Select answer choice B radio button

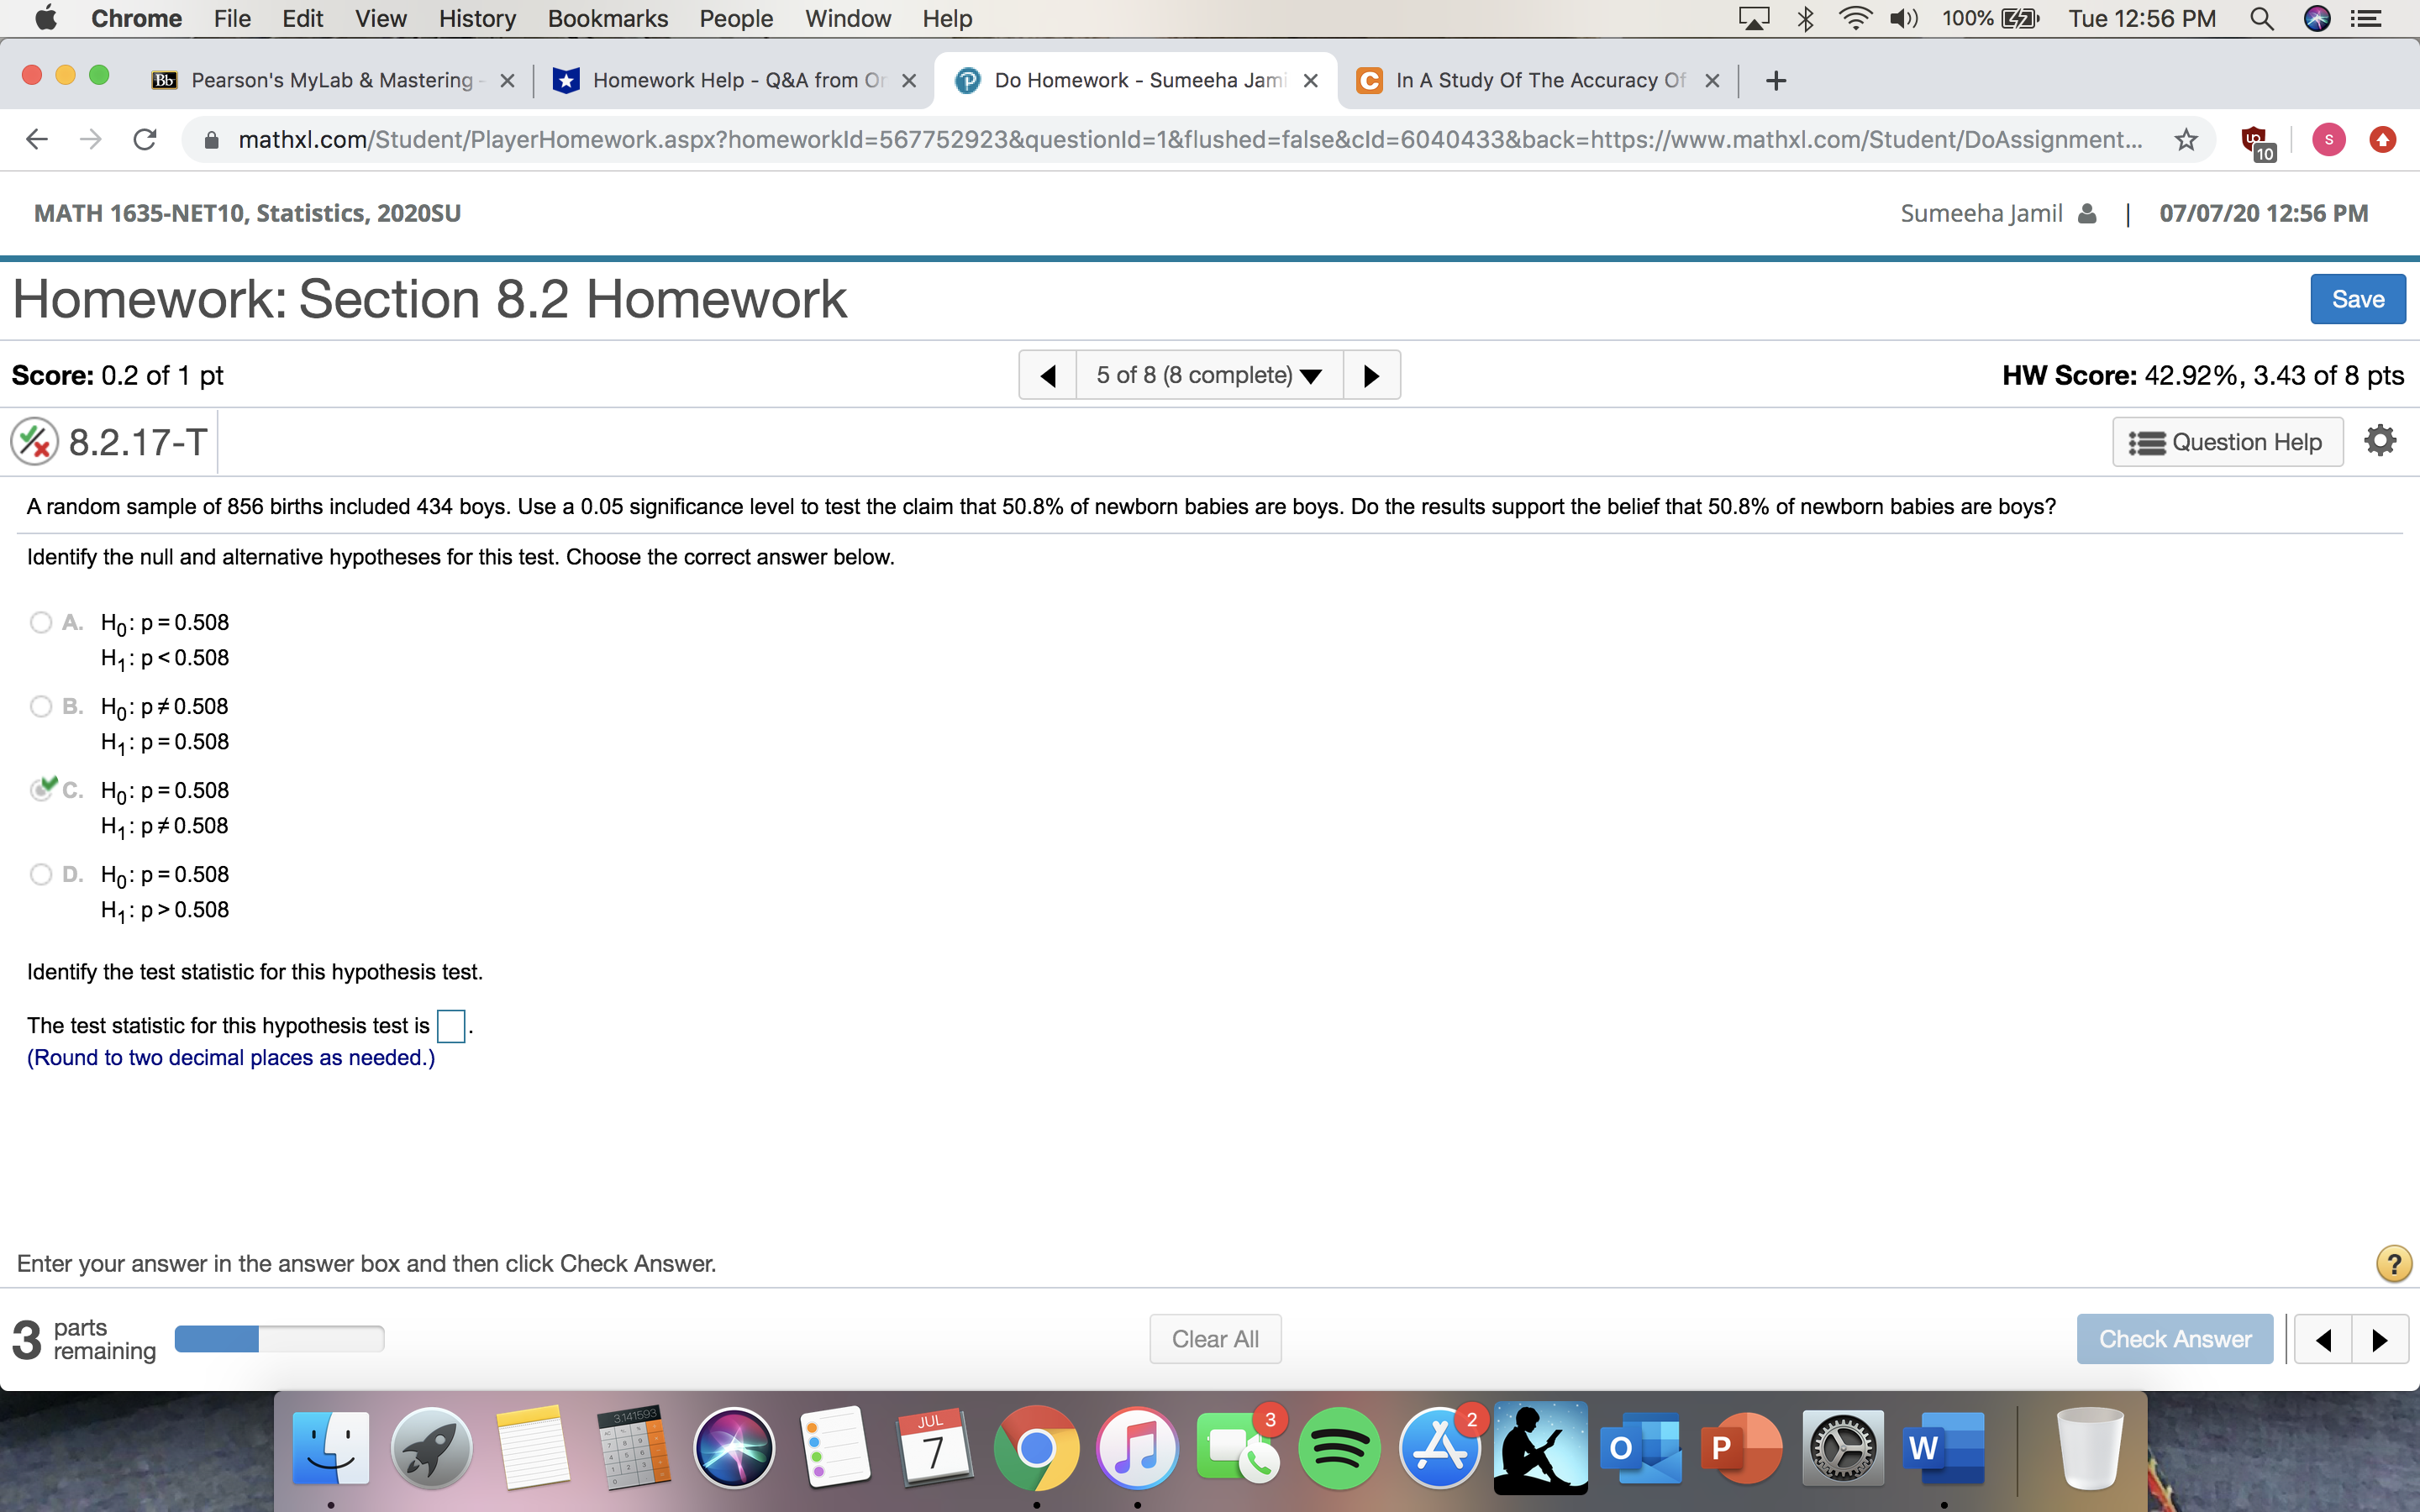(40, 705)
